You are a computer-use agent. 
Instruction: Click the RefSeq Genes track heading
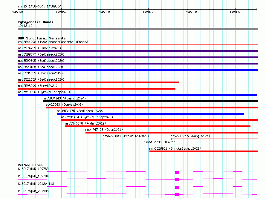(30, 165)
